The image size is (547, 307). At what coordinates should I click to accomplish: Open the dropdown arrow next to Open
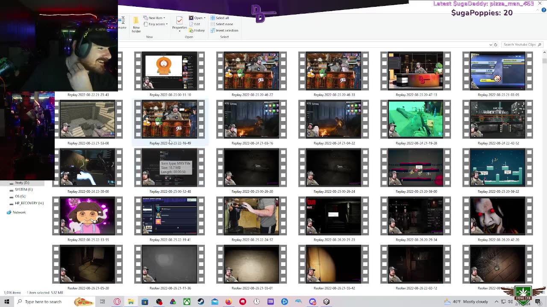point(205,18)
